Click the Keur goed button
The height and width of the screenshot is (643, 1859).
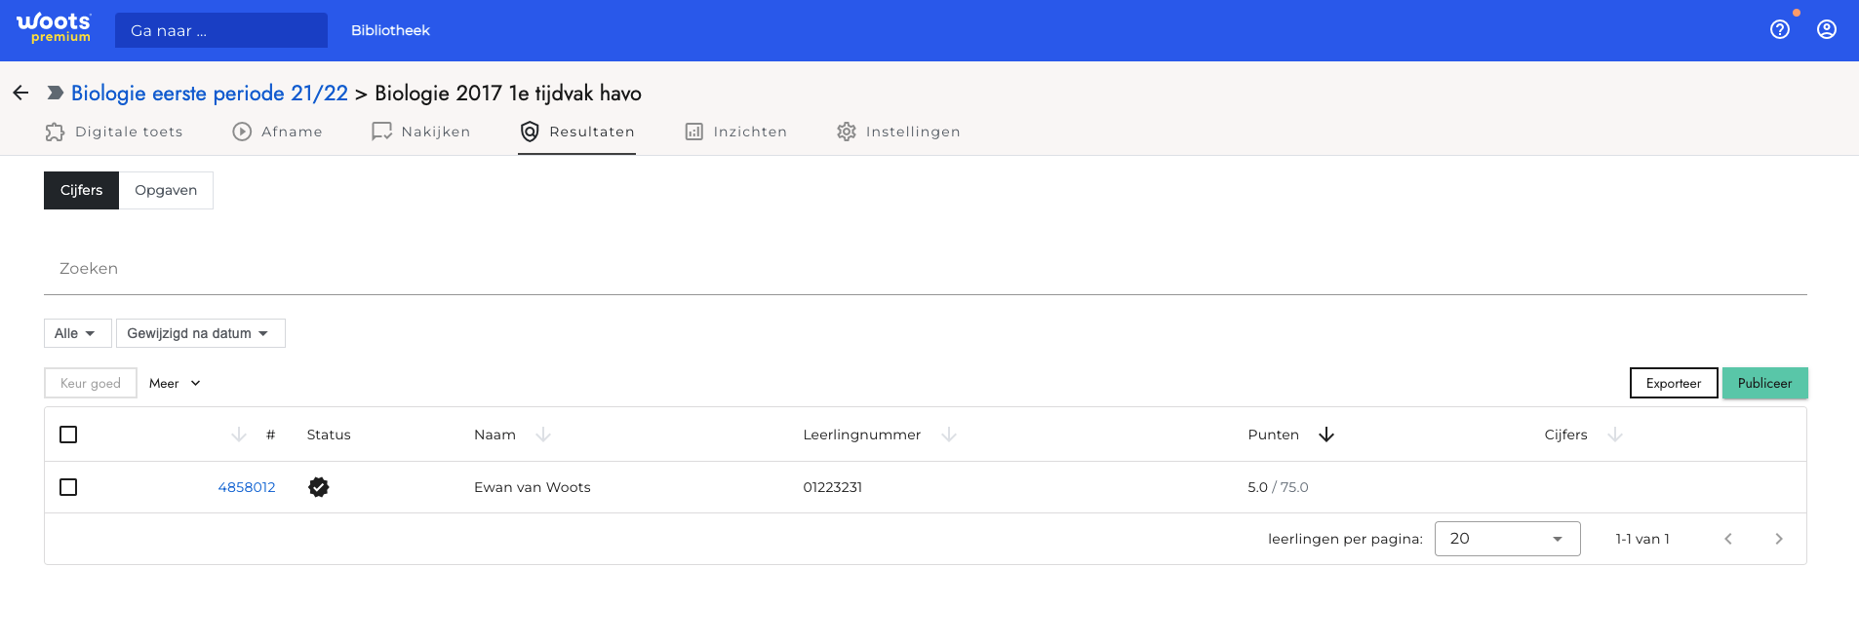point(91,383)
